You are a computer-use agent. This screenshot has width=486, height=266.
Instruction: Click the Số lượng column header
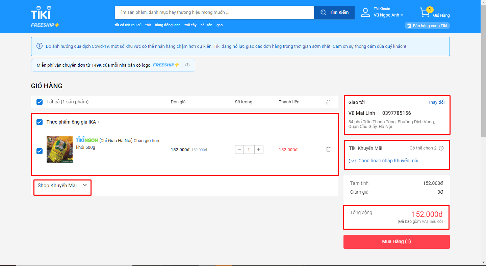[244, 102]
